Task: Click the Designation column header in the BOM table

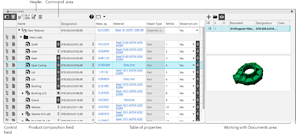Action: (69, 24)
